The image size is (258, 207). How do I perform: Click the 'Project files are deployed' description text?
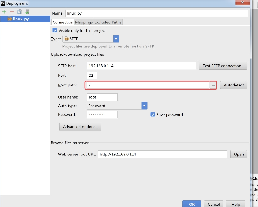(x=108, y=46)
